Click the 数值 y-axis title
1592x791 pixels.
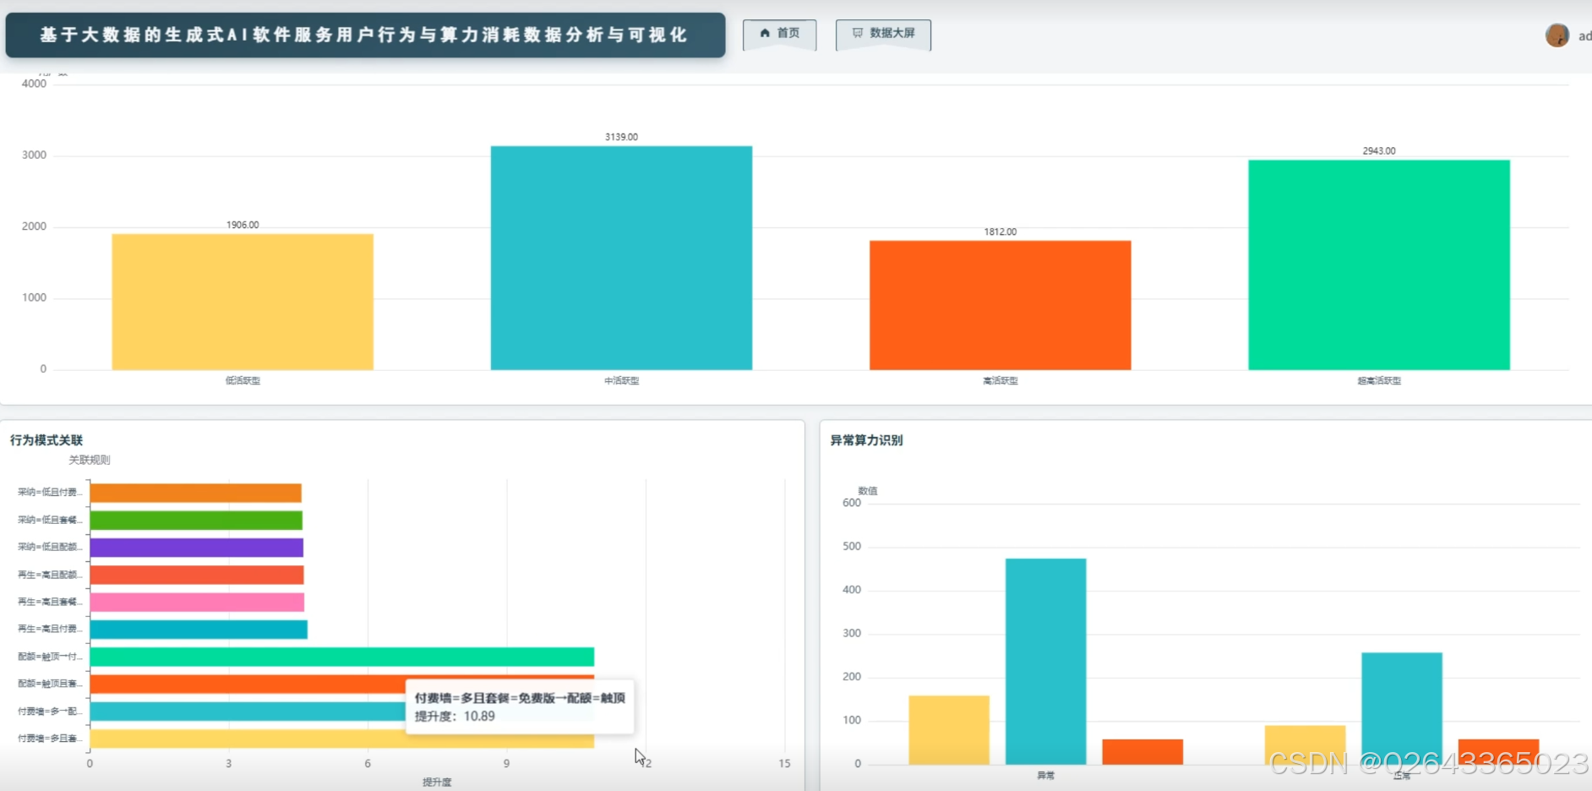point(868,491)
